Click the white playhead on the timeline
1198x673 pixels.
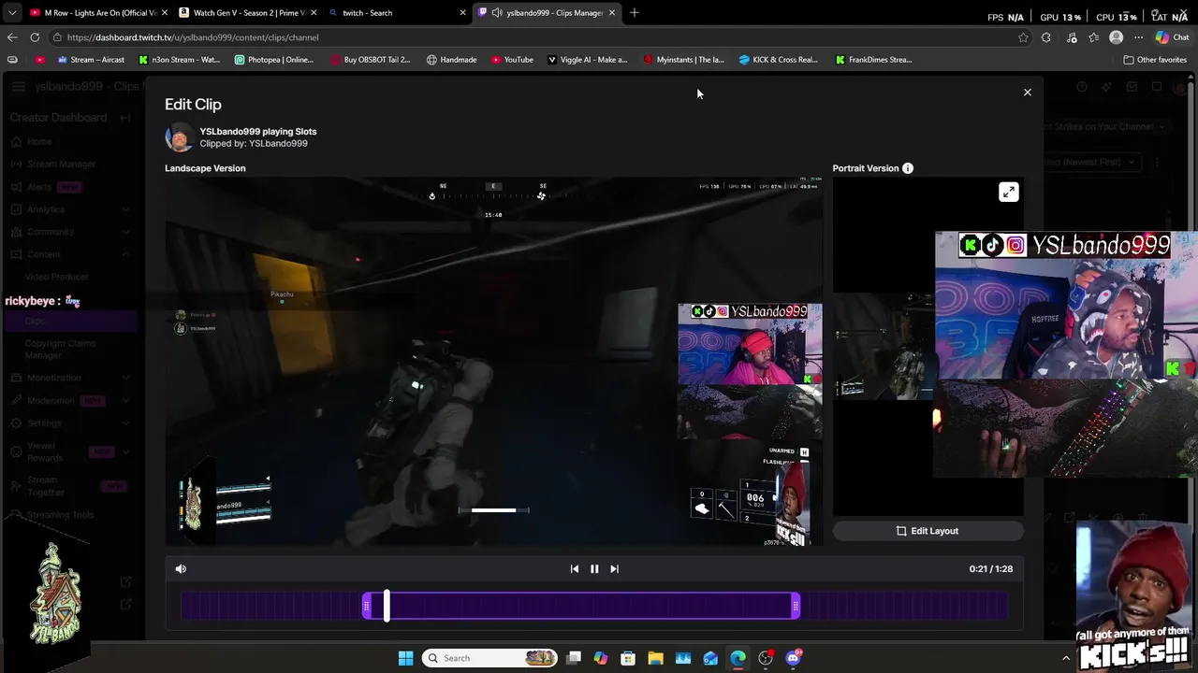[387, 606]
